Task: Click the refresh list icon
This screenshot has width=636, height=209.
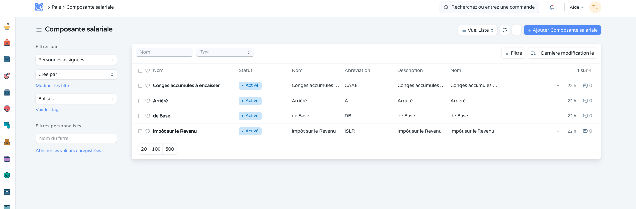Action: tap(505, 30)
